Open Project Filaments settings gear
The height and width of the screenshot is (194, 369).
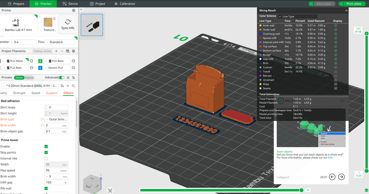[x=74, y=51]
